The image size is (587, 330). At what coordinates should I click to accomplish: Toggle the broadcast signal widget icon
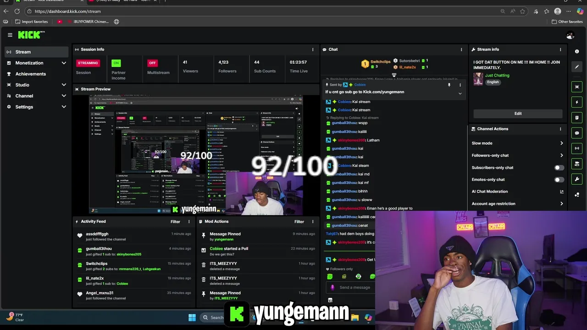click(x=577, y=148)
